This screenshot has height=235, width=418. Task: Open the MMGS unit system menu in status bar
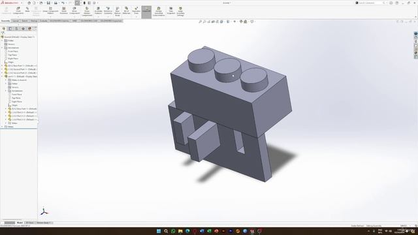[x=404, y=226]
